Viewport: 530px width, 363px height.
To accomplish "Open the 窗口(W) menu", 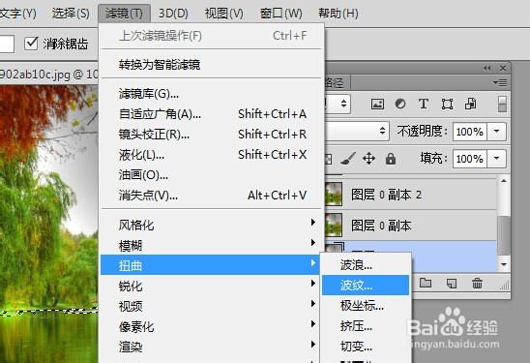I will click(280, 14).
